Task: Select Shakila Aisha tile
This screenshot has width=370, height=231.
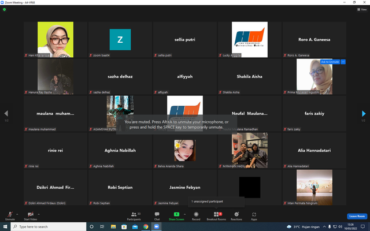Action: click(250, 77)
